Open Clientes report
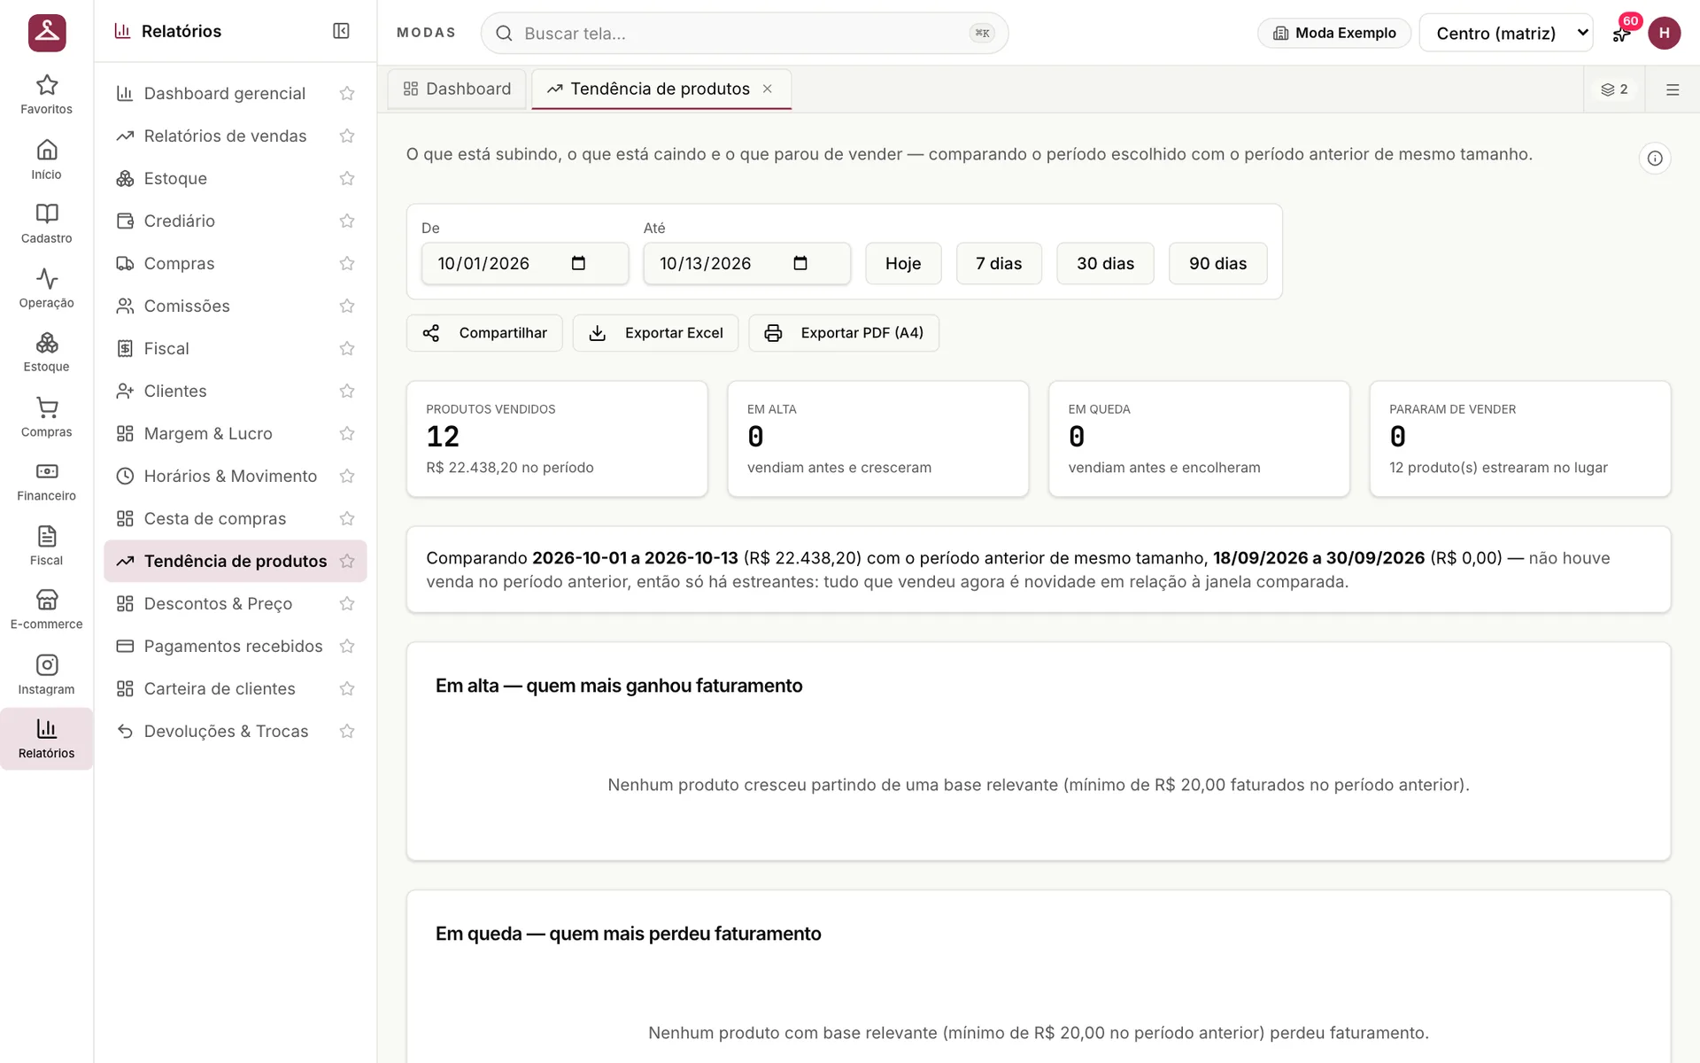 tap(175, 391)
